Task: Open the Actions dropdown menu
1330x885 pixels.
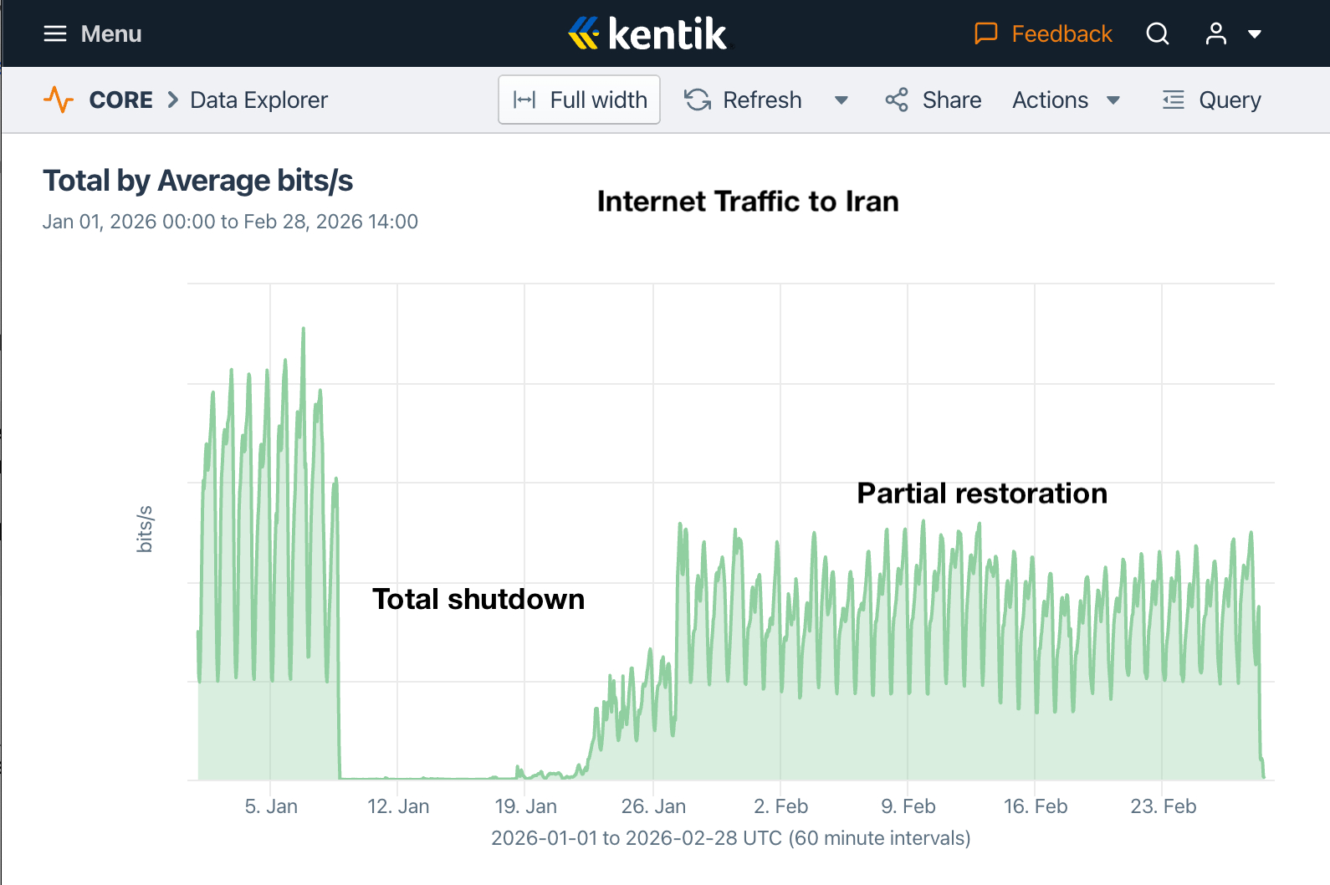Action: pos(1066,100)
